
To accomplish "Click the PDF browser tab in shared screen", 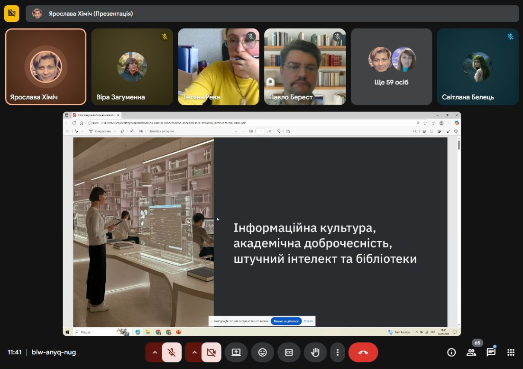I will coord(95,115).
